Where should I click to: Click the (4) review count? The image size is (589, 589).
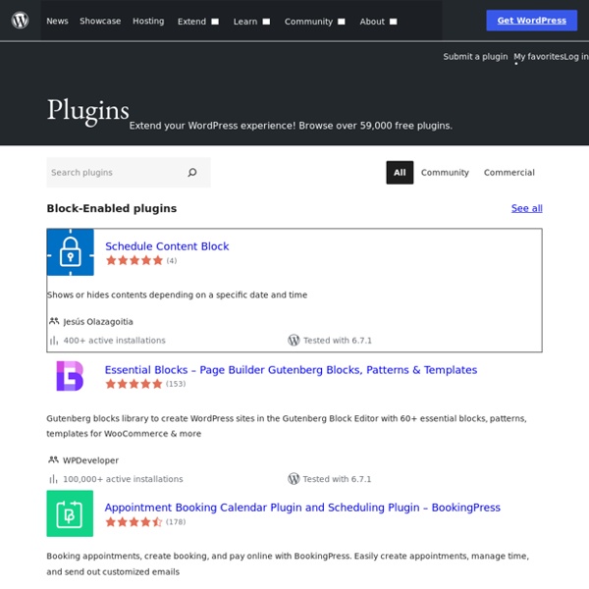pyautogui.click(x=172, y=261)
